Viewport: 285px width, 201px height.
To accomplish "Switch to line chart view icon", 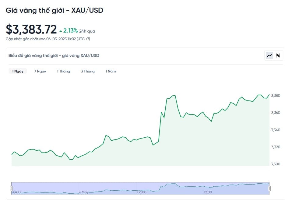I will click(269, 55).
